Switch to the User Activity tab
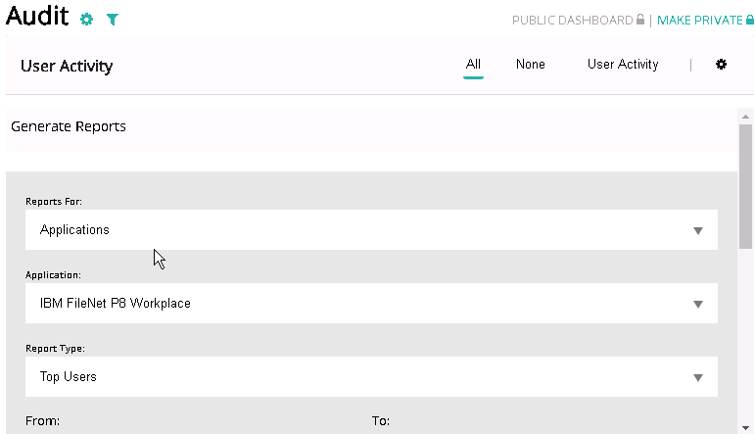Image resolution: width=755 pixels, height=434 pixels. [623, 64]
